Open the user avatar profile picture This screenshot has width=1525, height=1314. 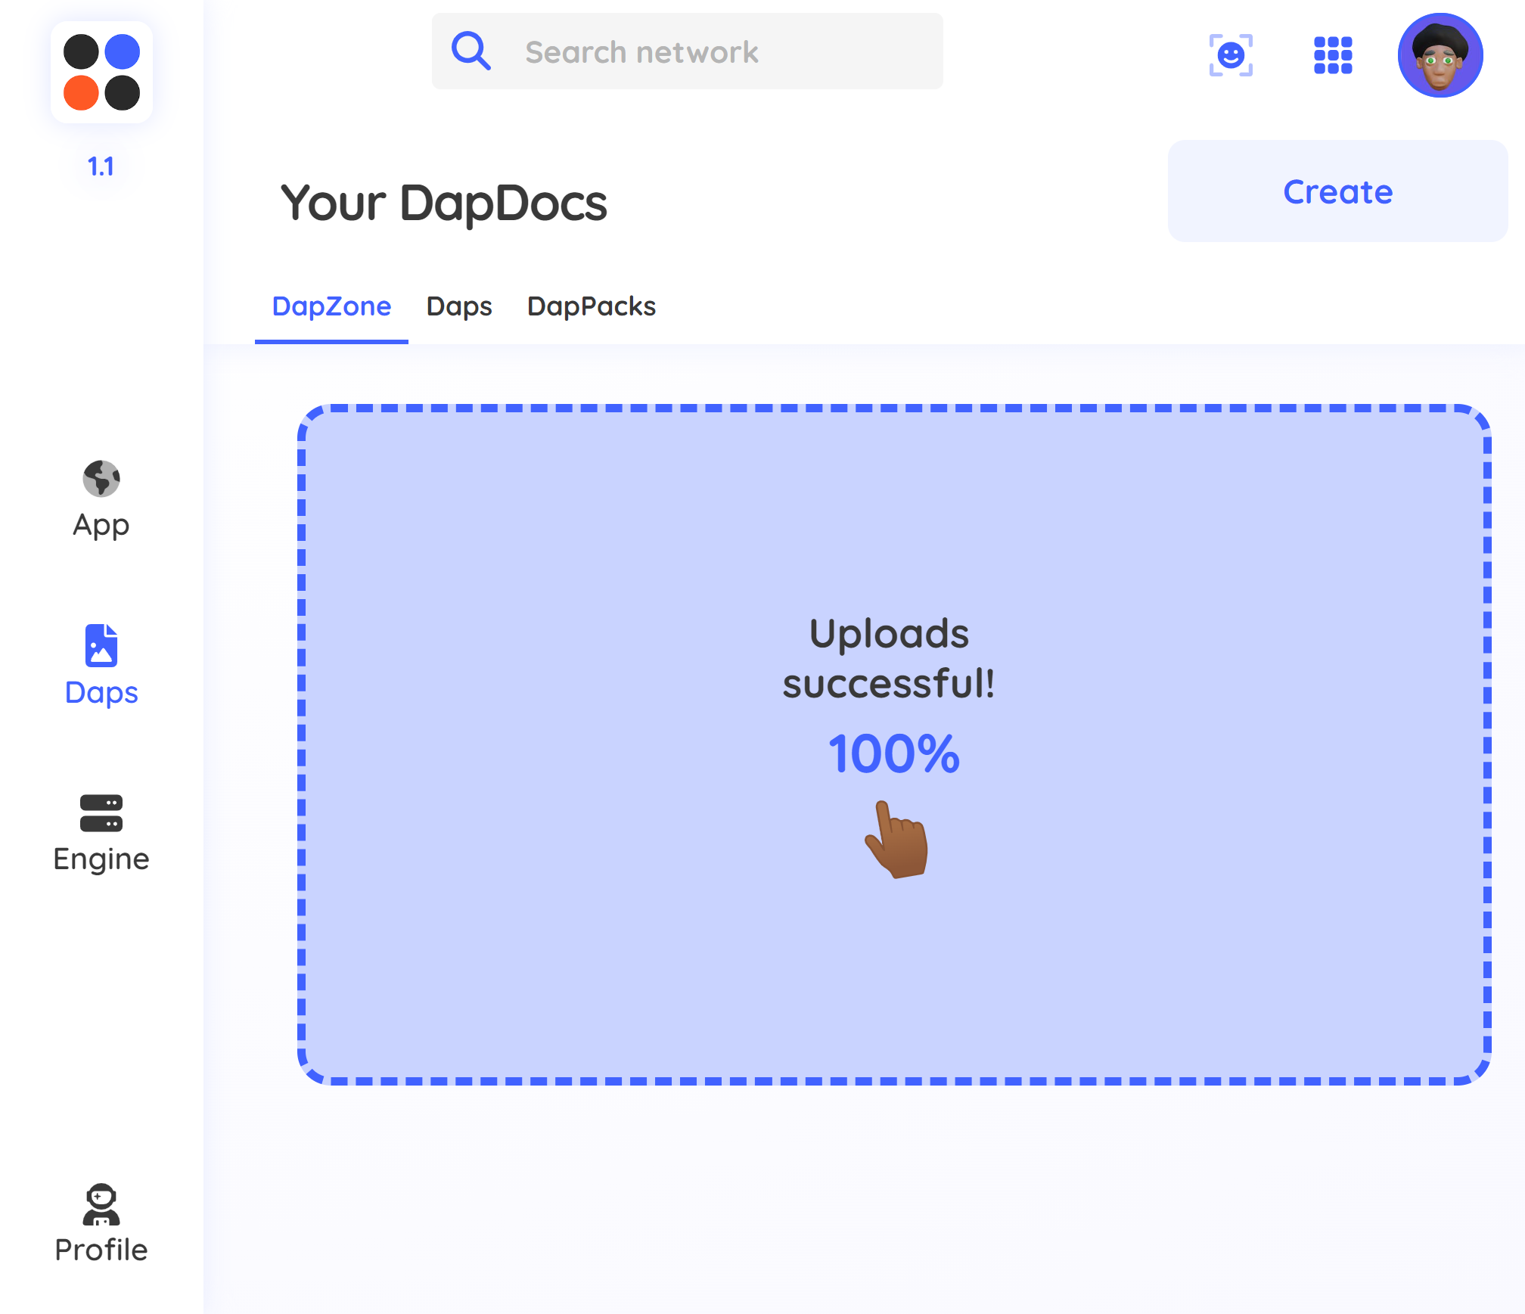1440,55
